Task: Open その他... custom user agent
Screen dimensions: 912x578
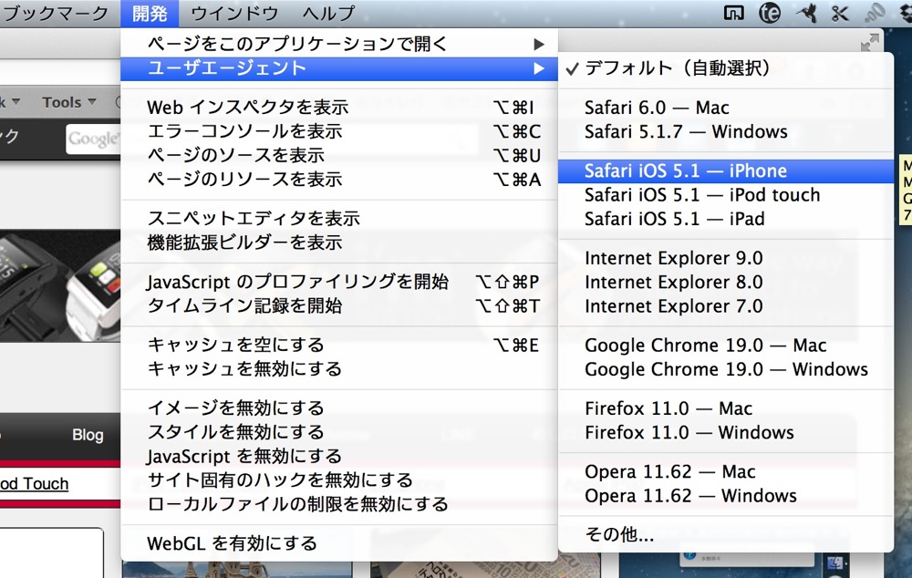Action: pos(726,534)
